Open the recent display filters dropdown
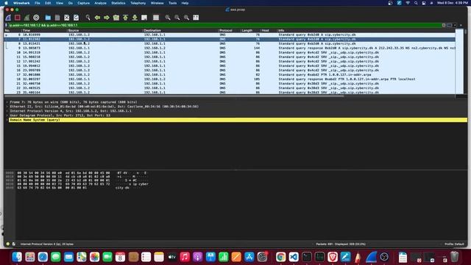 455,25
